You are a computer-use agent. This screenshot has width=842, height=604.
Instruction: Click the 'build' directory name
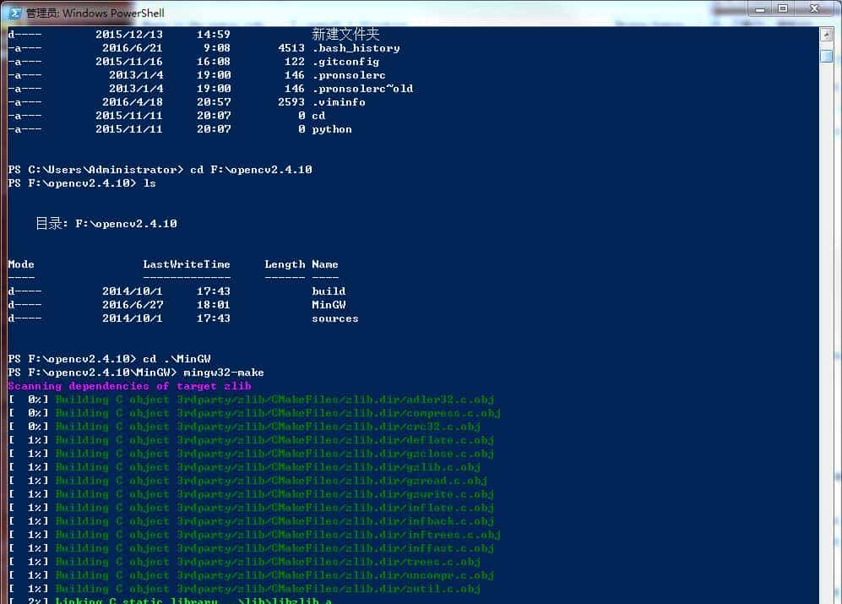pos(329,291)
